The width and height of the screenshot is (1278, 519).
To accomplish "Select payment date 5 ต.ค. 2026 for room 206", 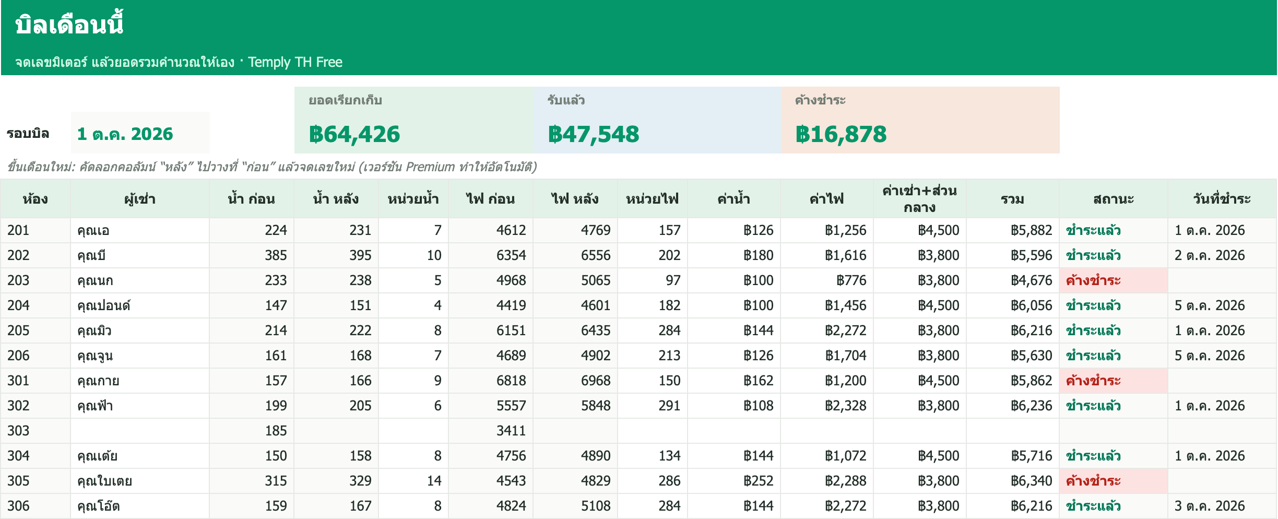I will (x=1222, y=356).
